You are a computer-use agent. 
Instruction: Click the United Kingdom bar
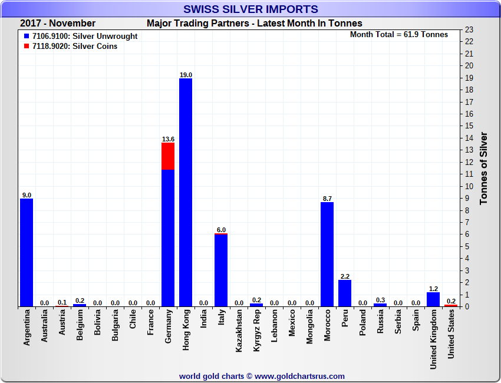point(433,299)
